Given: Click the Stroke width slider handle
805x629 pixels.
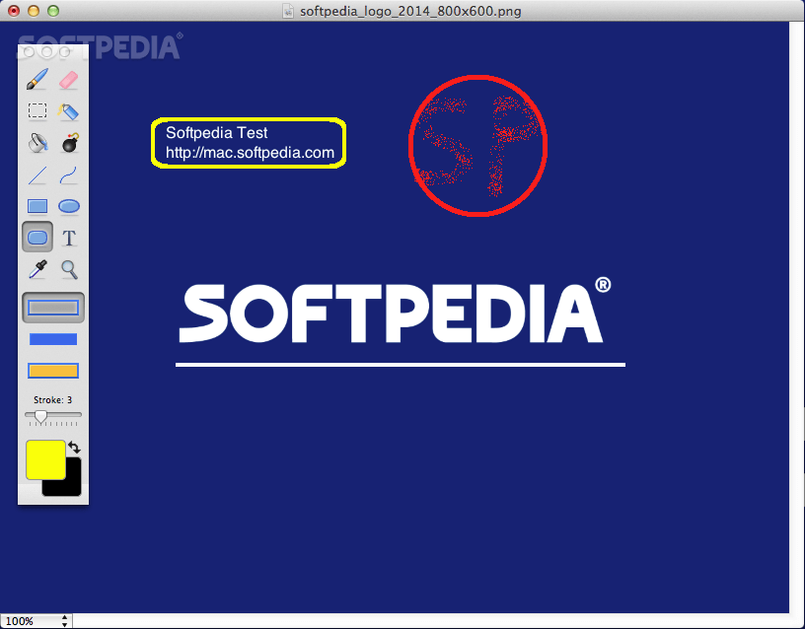Looking at the screenshot, I should (40, 416).
